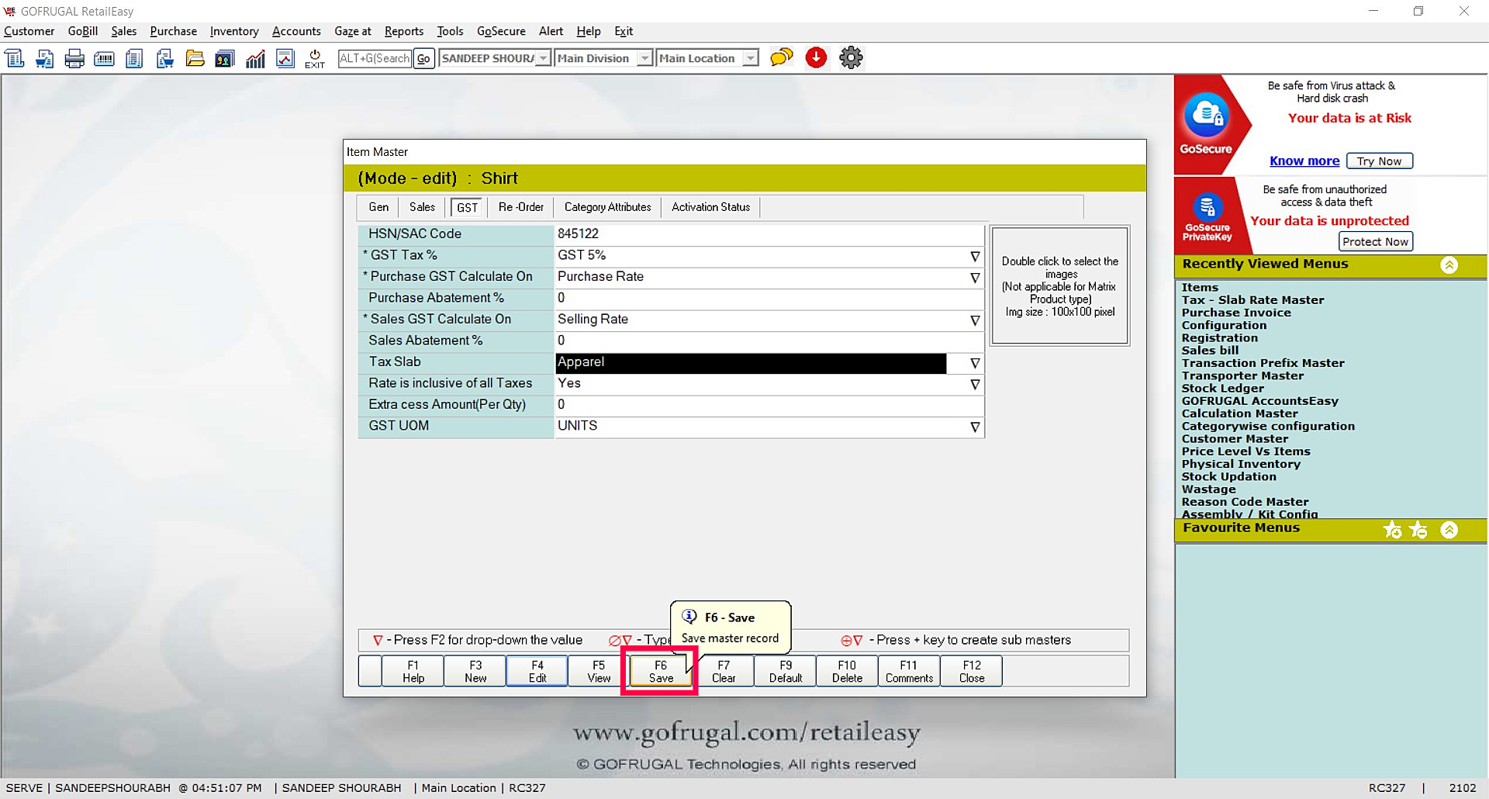Click the printer icon in toolbar
Screen dimensions: 1489x799
tap(74, 58)
